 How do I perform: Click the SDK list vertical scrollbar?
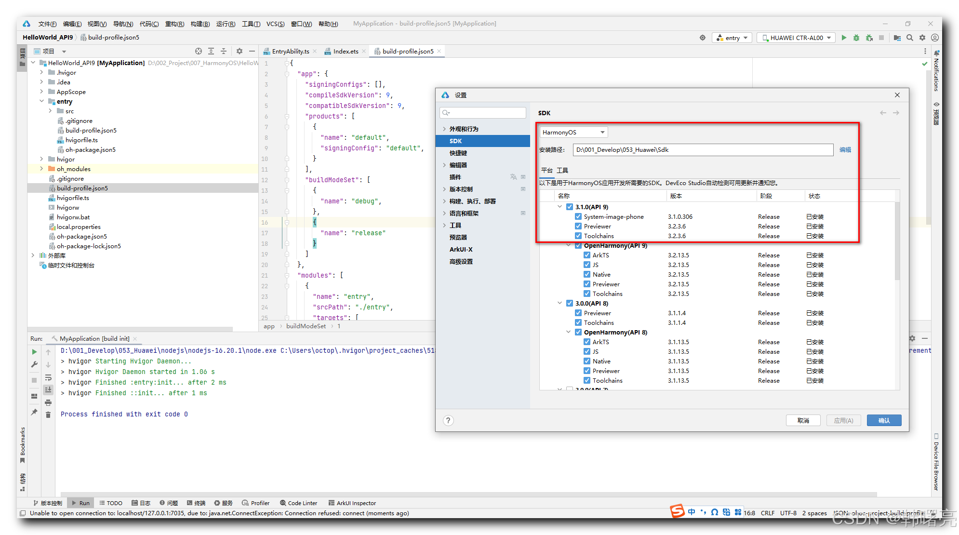pyautogui.click(x=897, y=241)
